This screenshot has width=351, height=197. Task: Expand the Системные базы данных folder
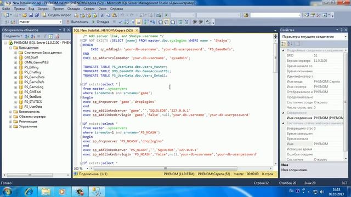16,53
